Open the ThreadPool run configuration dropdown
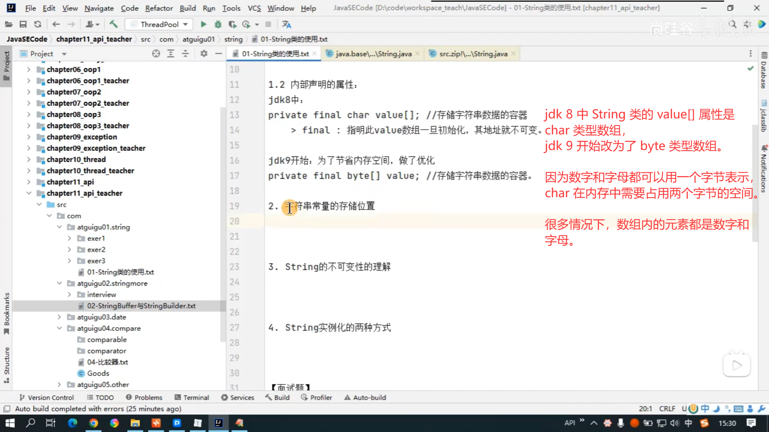Viewport: 769px width, 432px height. tap(159, 24)
